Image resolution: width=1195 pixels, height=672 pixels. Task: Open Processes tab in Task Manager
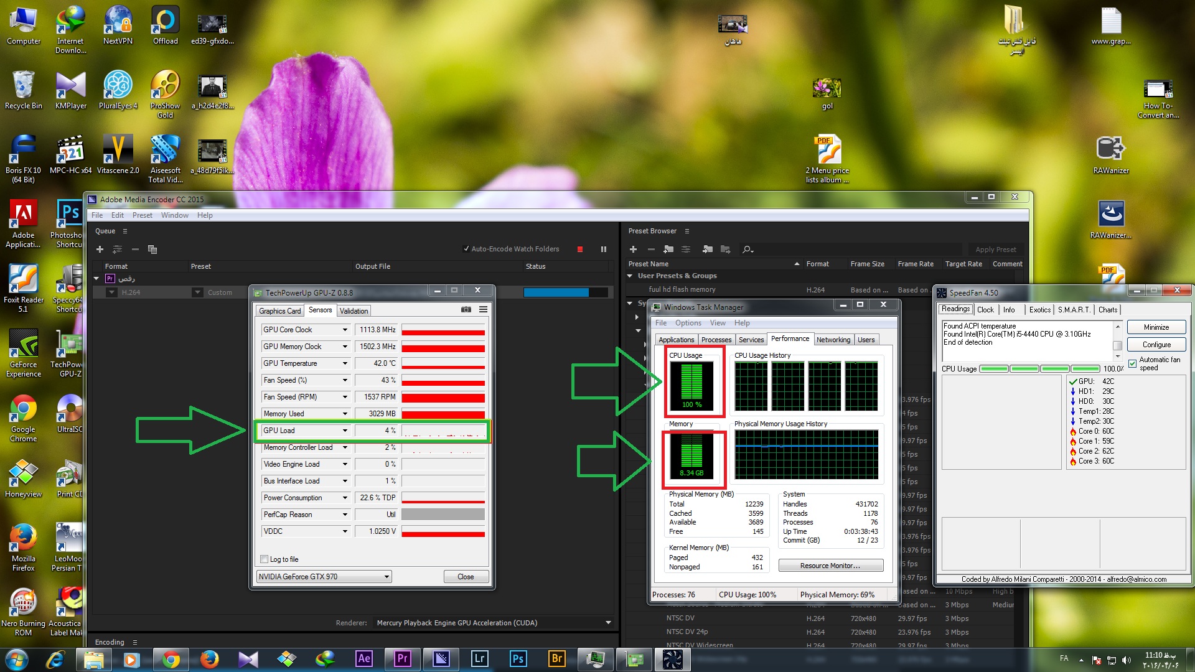point(716,340)
